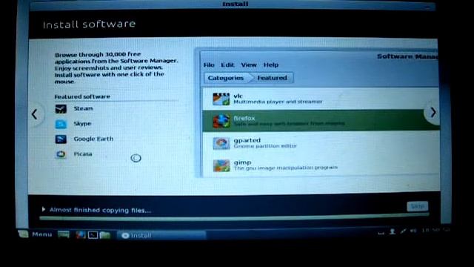Click the installation progress bar
This screenshot has height=267, width=474.
click(234, 217)
